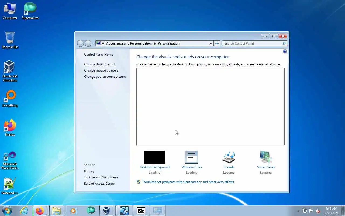Image resolution: width=345 pixels, height=216 pixels.
Task: Click Change desktop icons link
Action: pos(100,64)
